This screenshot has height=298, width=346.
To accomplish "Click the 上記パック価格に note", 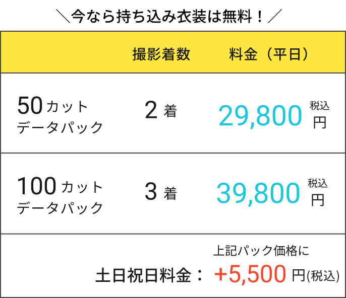I will pyautogui.click(x=261, y=250).
